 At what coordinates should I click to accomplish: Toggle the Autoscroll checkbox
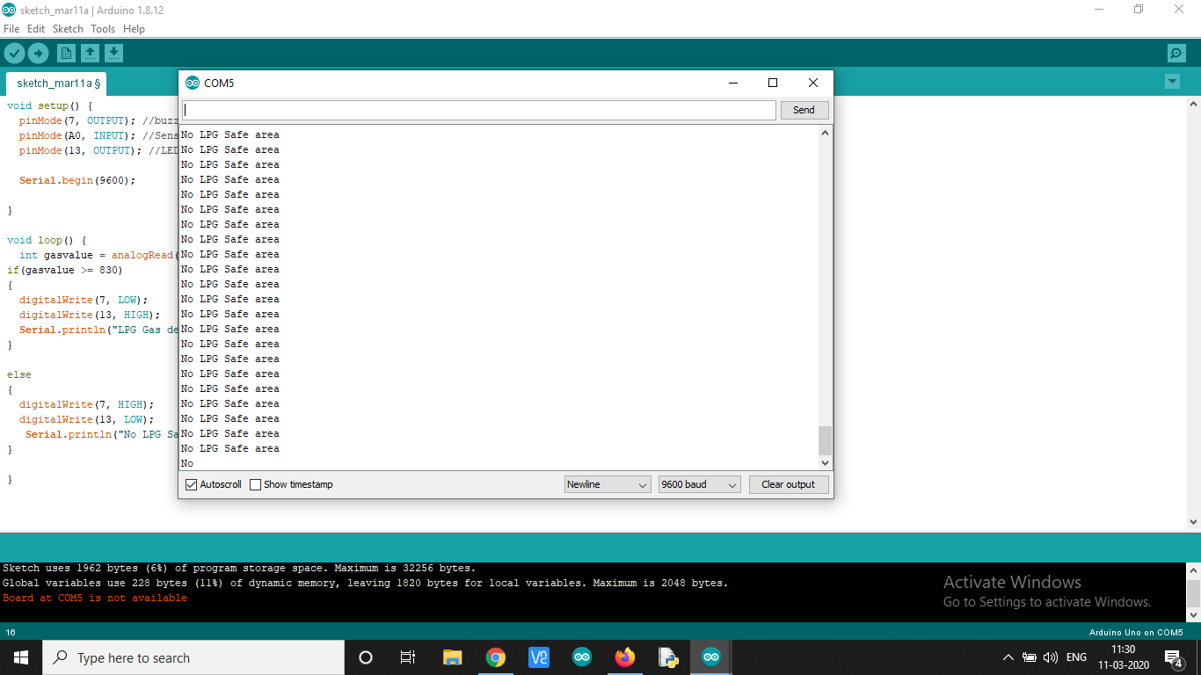(192, 484)
